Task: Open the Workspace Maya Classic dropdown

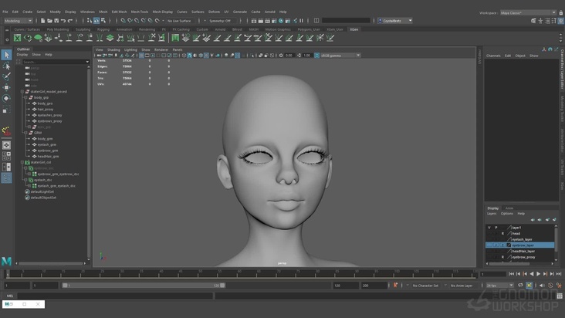Action: tap(532, 12)
